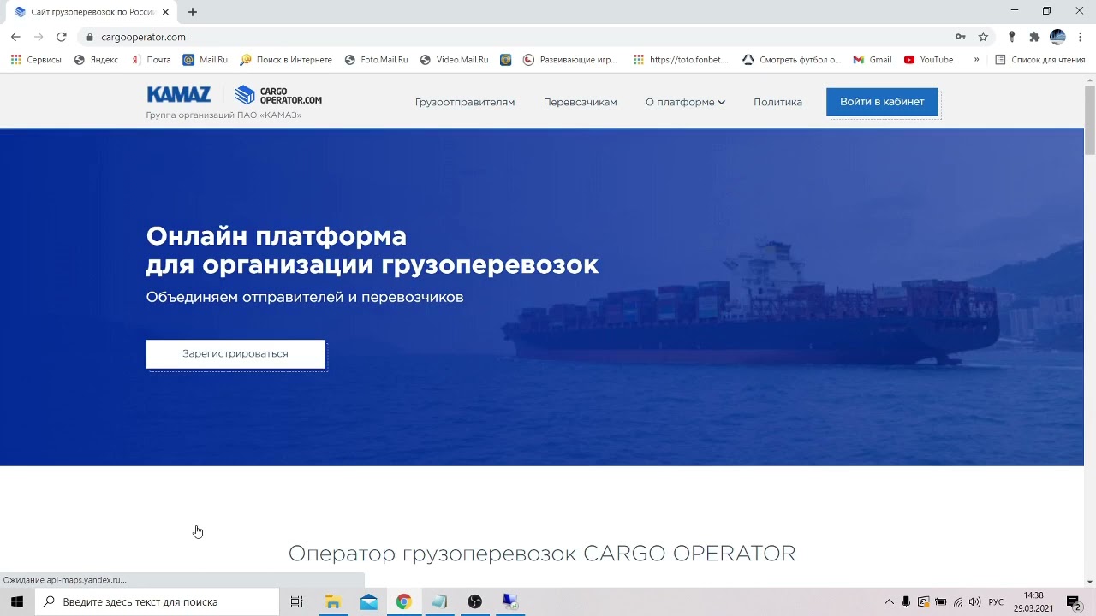Open the notification center icon
1096x616 pixels.
tap(1074, 601)
